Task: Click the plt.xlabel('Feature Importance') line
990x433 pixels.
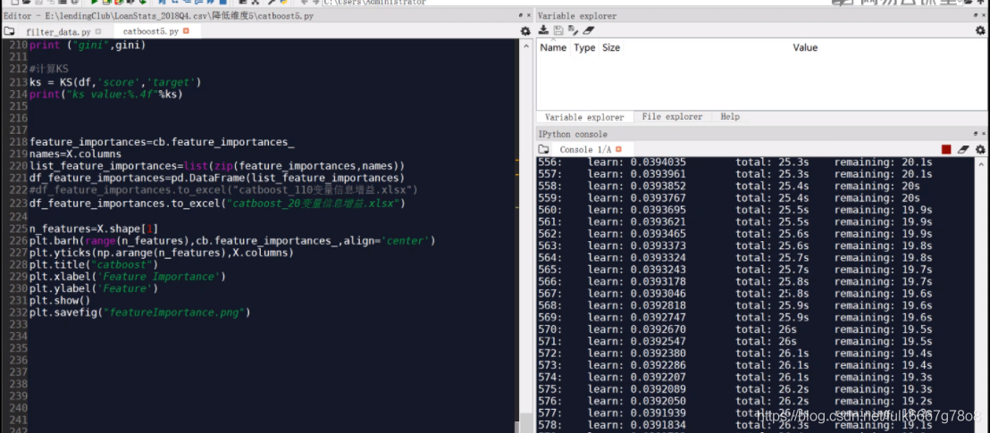Action: pyautogui.click(x=127, y=277)
